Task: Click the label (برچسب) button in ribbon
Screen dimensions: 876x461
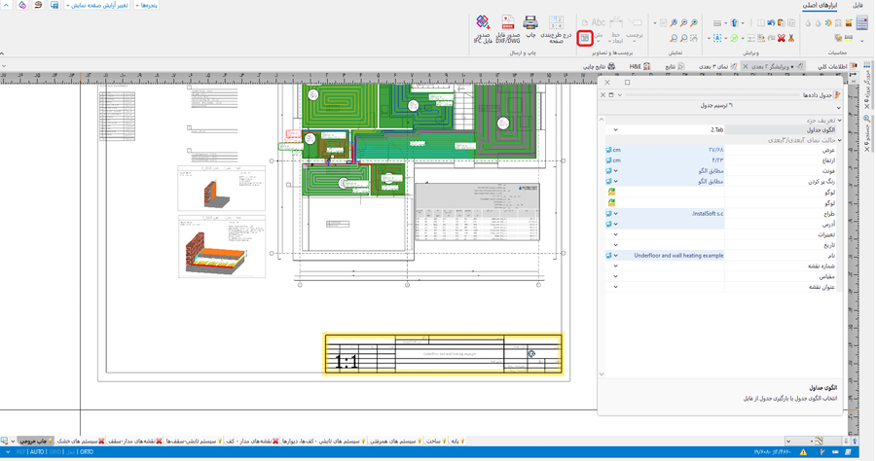Action: [x=635, y=27]
